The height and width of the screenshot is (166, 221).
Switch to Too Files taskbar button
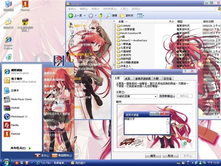(x=51, y=163)
